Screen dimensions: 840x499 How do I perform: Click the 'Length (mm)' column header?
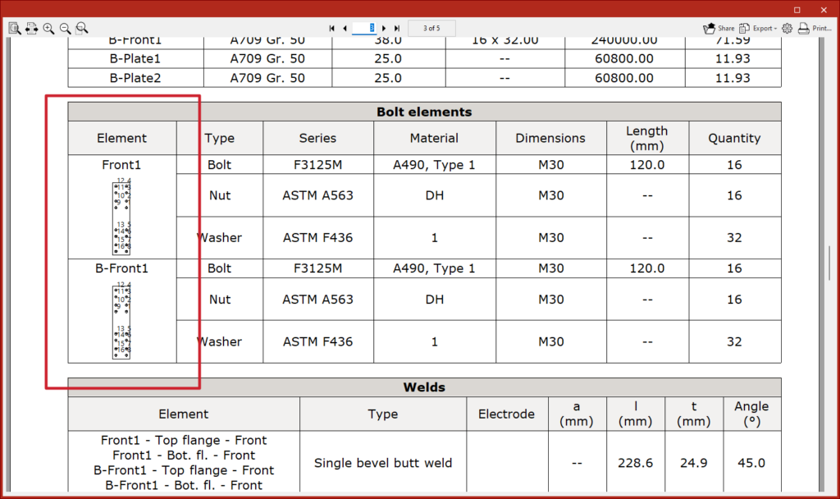coord(647,138)
